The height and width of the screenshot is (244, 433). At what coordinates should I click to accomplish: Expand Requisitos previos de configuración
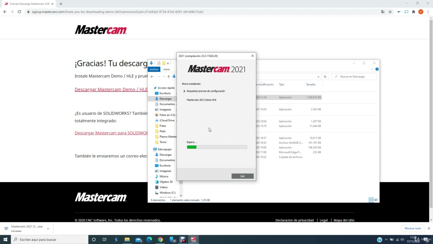(184, 91)
